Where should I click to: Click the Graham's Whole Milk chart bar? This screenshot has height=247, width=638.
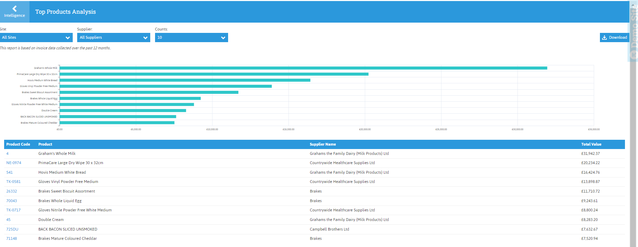click(303, 68)
